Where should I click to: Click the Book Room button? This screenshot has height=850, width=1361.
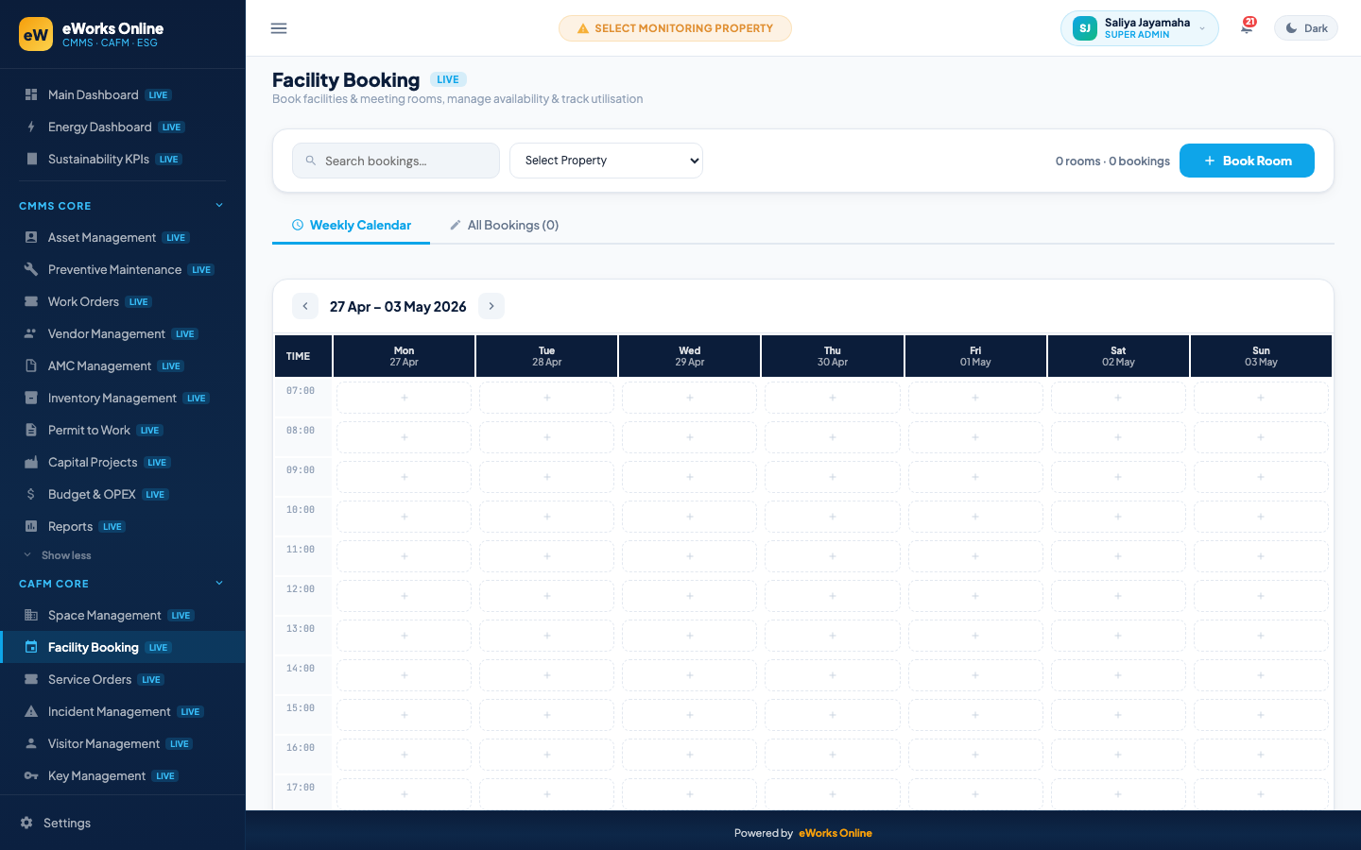point(1247,161)
